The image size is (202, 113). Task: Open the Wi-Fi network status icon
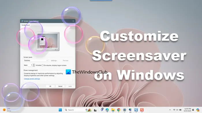174,110
